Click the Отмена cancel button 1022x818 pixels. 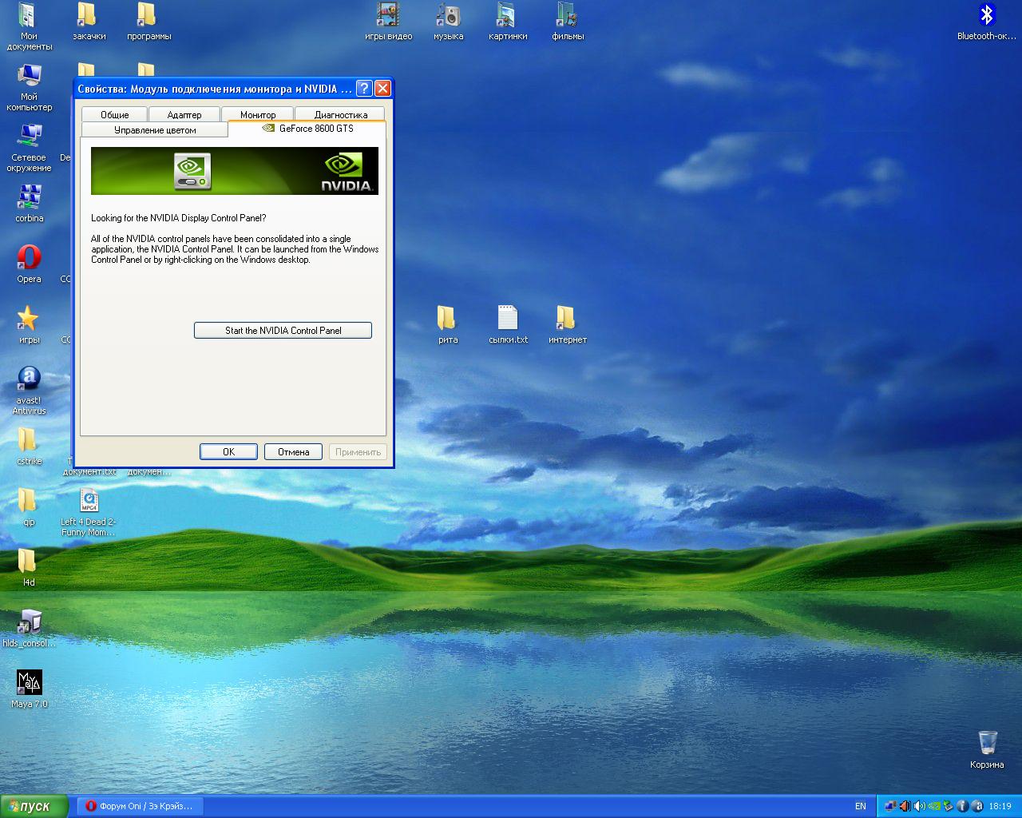pos(293,452)
